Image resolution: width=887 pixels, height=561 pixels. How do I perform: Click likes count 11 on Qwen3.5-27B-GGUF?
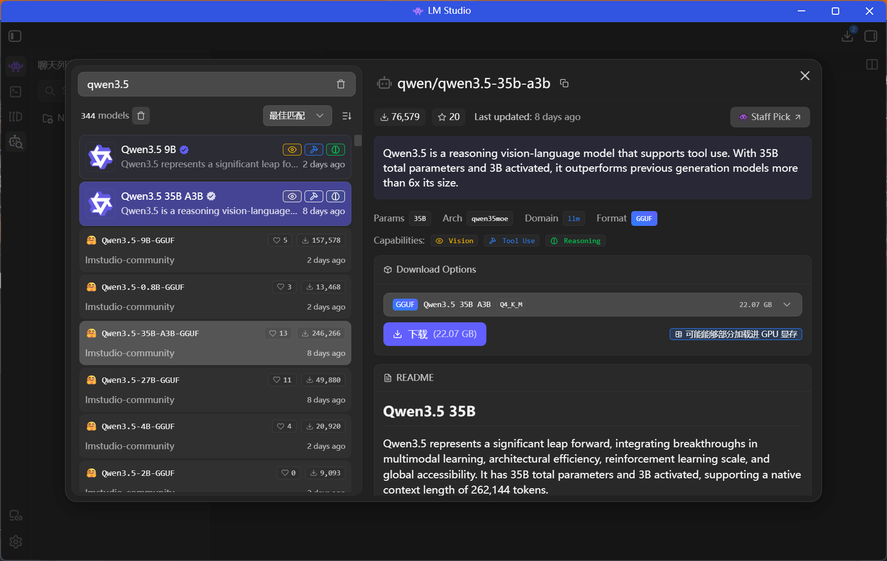(x=282, y=380)
